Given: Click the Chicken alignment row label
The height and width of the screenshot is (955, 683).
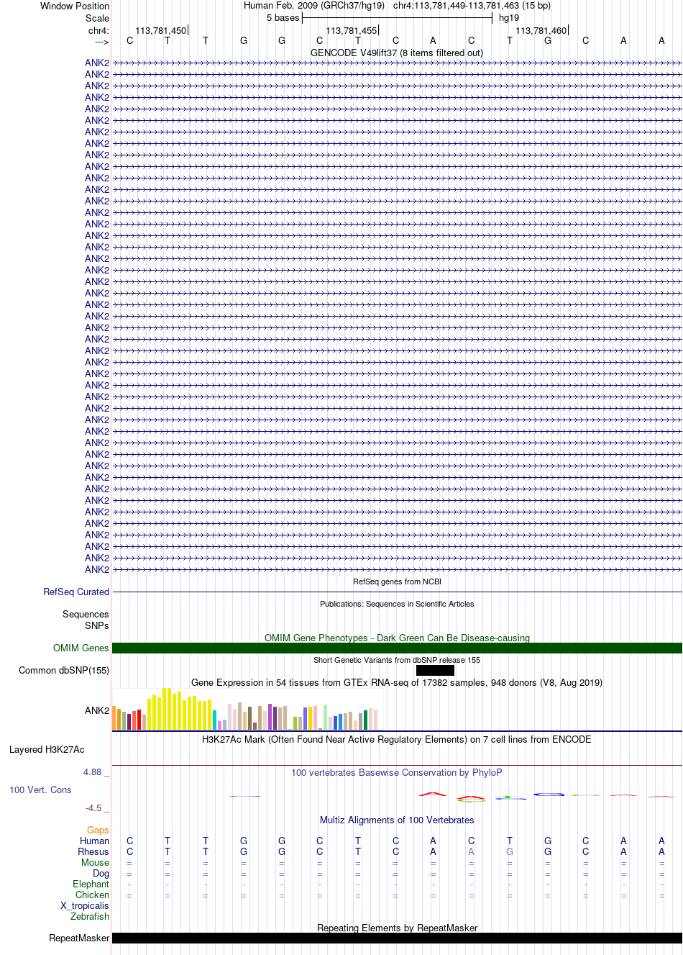Looking at the screenshot, I should coord(93,895).
